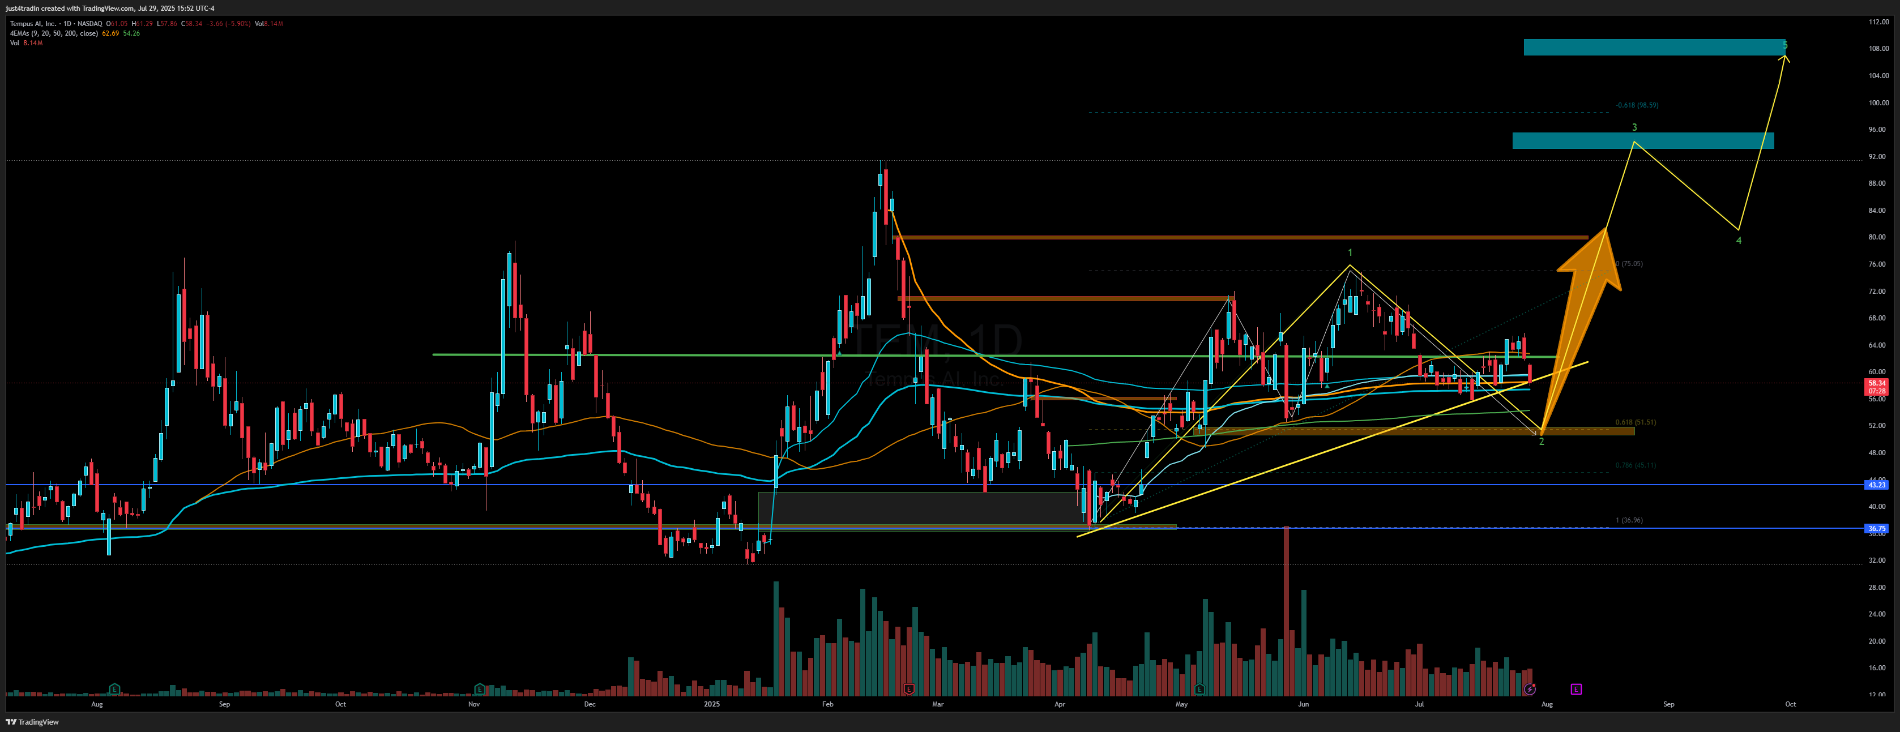
Task: Click the purple upcoming earnings E marker
Action: pyautogui.click(x=1576, y=689)
